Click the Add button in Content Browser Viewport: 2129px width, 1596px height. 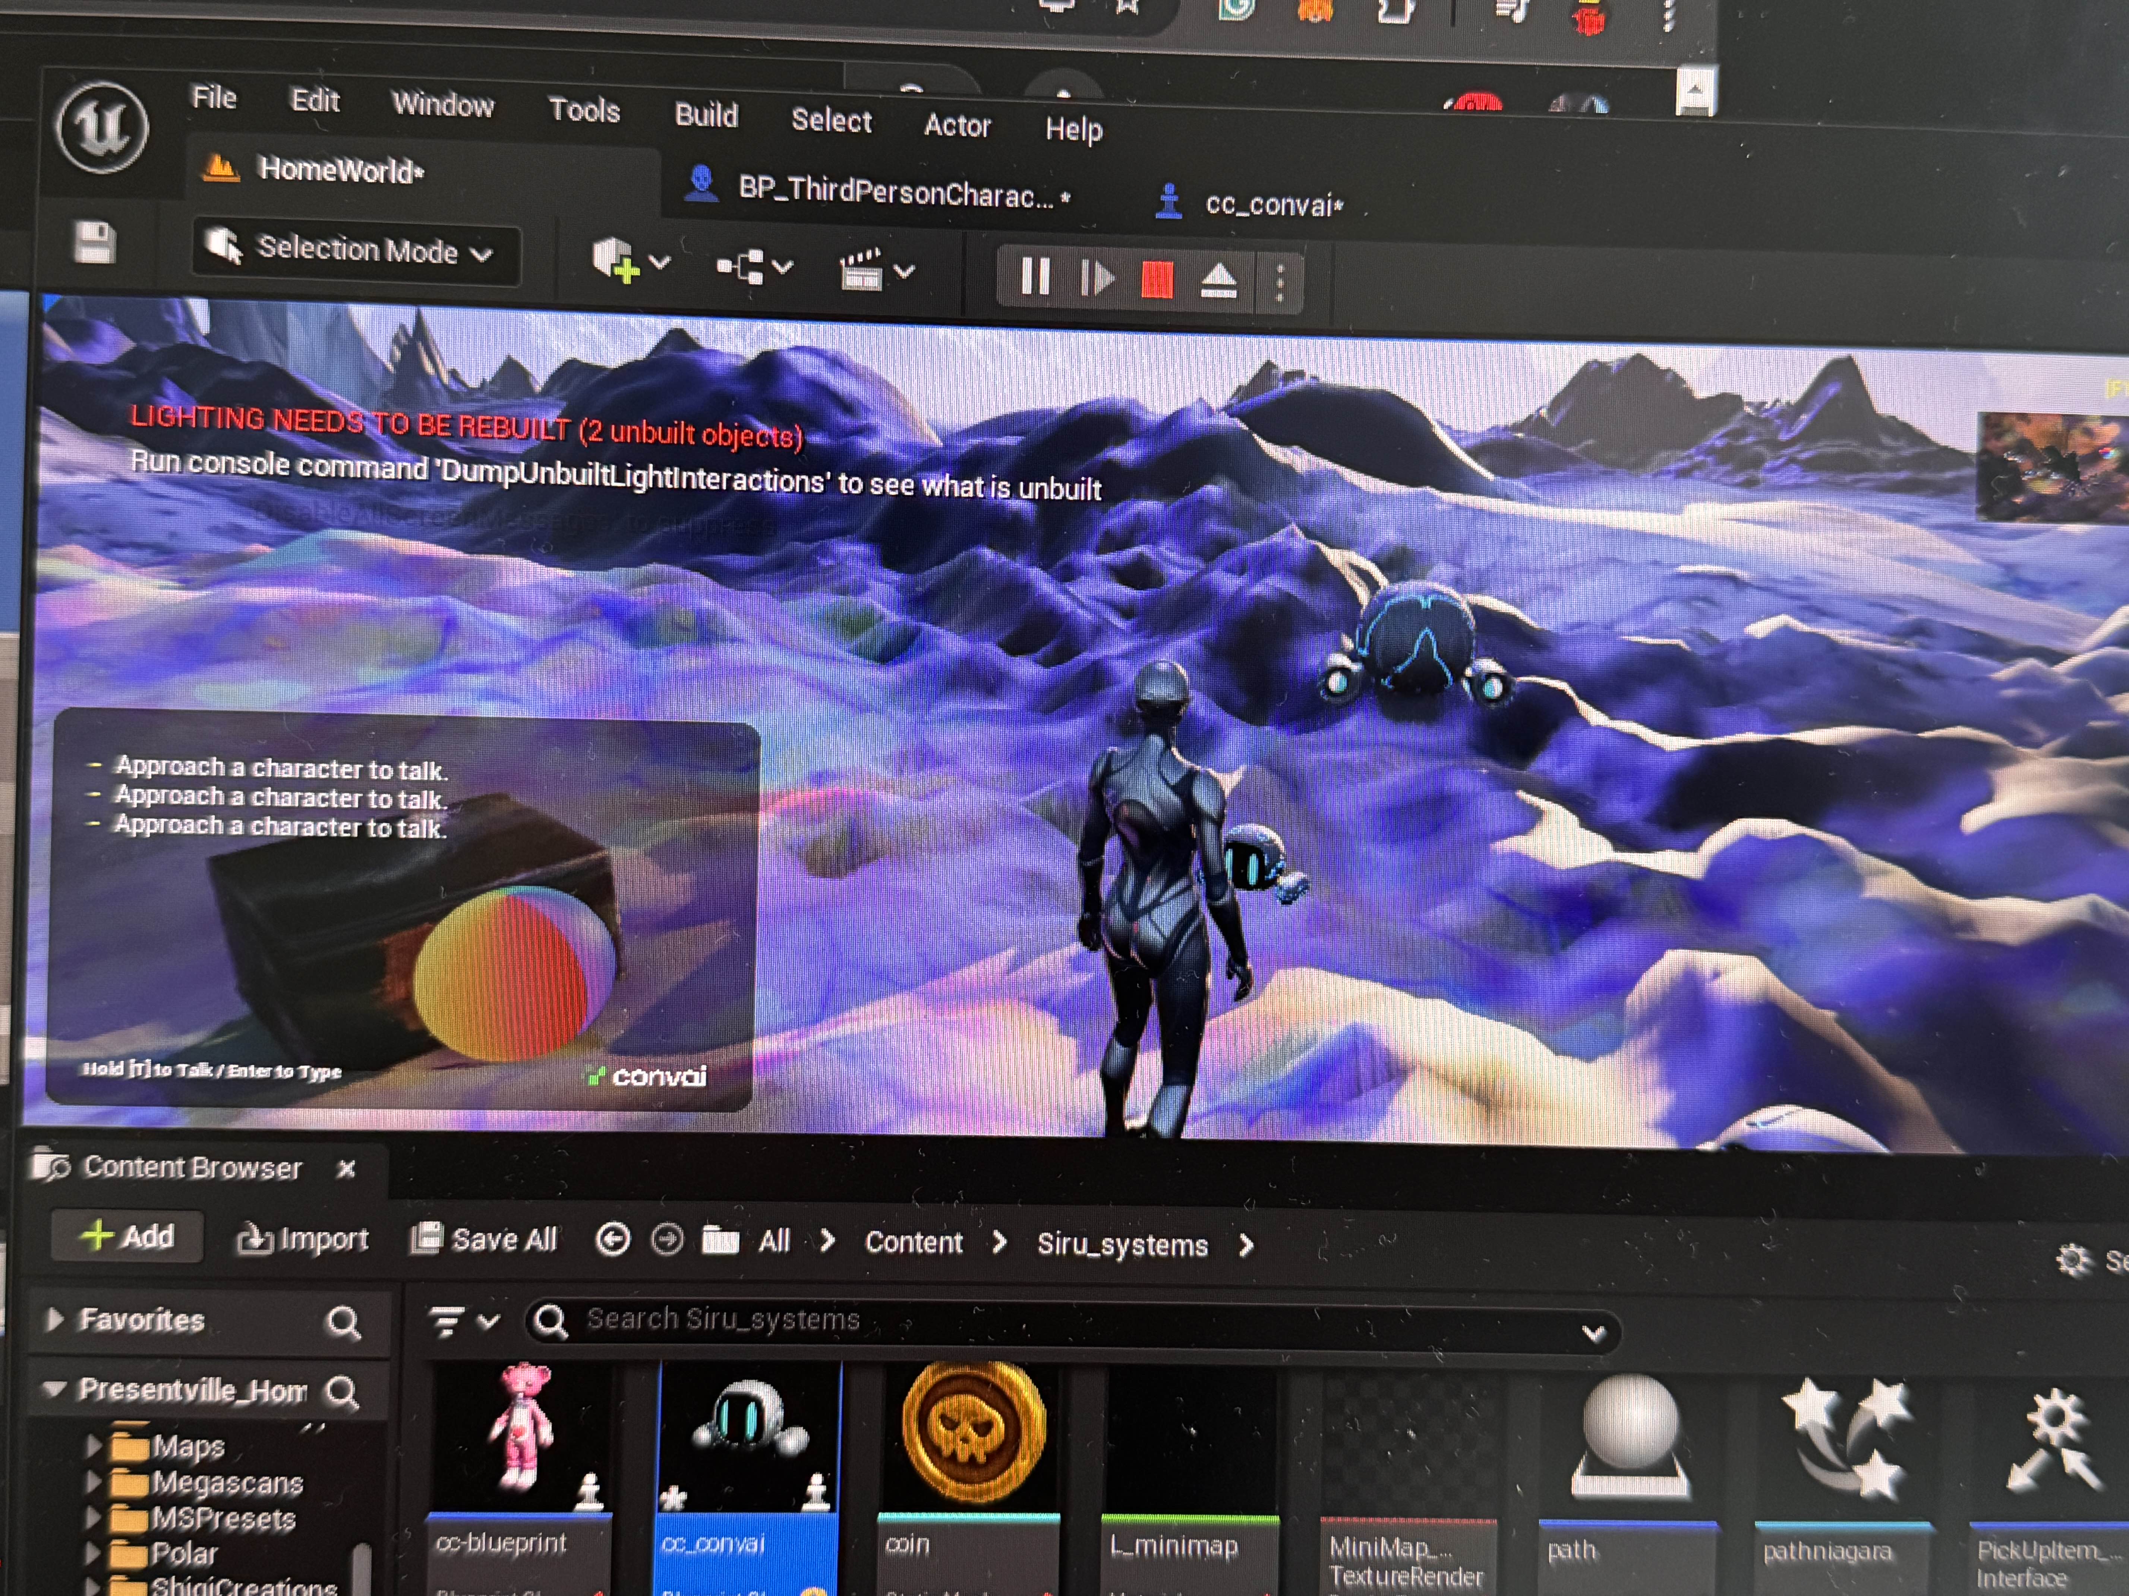(128, 1236)
